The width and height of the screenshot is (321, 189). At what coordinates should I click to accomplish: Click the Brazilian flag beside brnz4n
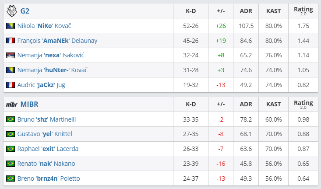tap(11, 178)
